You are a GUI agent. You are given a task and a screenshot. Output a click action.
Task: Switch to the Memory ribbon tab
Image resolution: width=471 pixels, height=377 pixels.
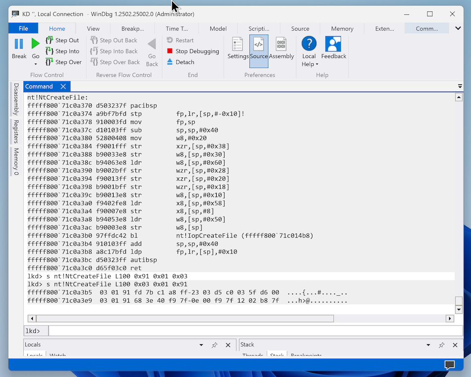point(342,29)
